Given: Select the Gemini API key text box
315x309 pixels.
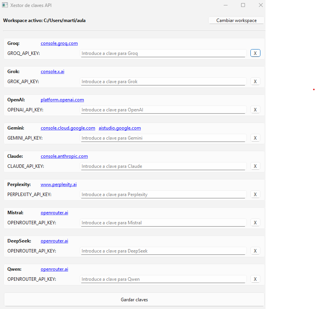Looking at the screenshot, I should click(163, 138).
